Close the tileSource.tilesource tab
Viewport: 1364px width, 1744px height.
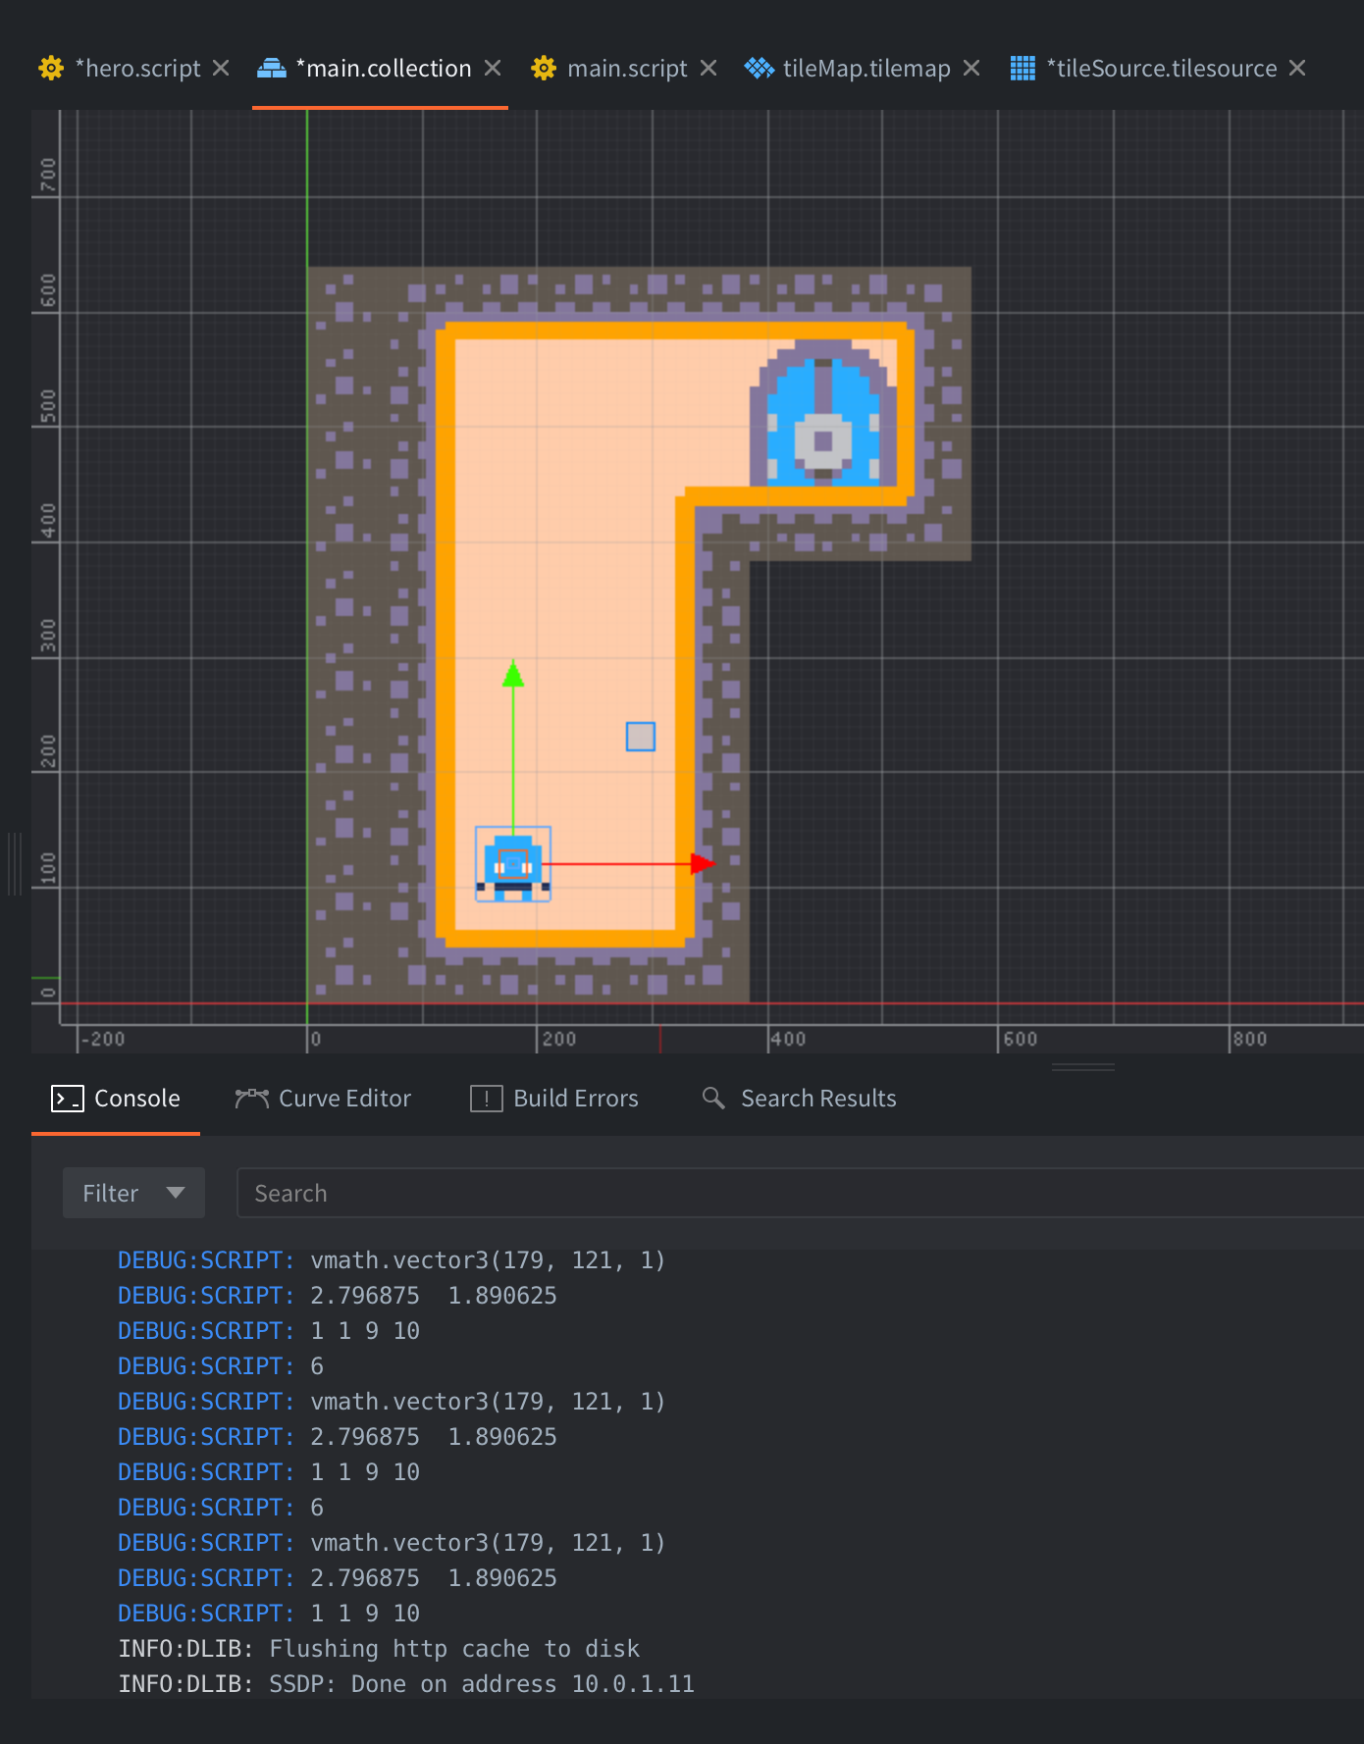[x=1297, y=69]
